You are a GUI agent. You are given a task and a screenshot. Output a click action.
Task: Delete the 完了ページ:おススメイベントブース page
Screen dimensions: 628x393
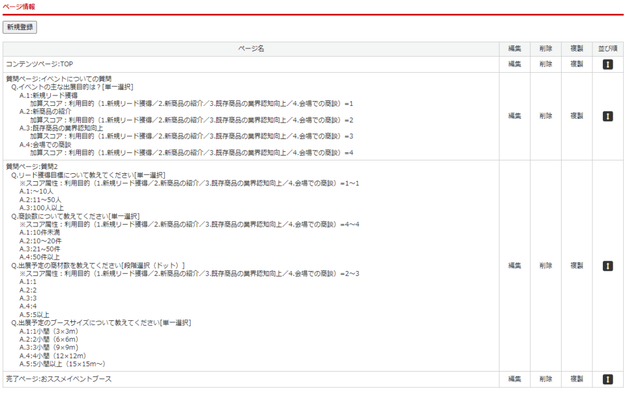coord(546,380)
